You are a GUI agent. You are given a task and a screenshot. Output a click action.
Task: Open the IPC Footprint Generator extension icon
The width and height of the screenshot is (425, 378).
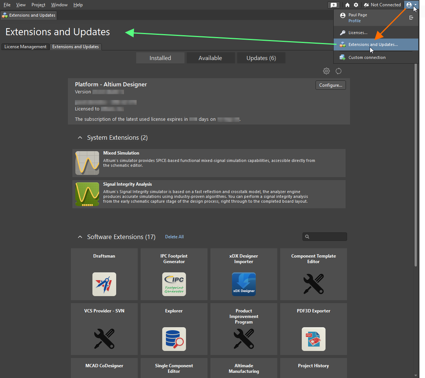coord(174,284)
